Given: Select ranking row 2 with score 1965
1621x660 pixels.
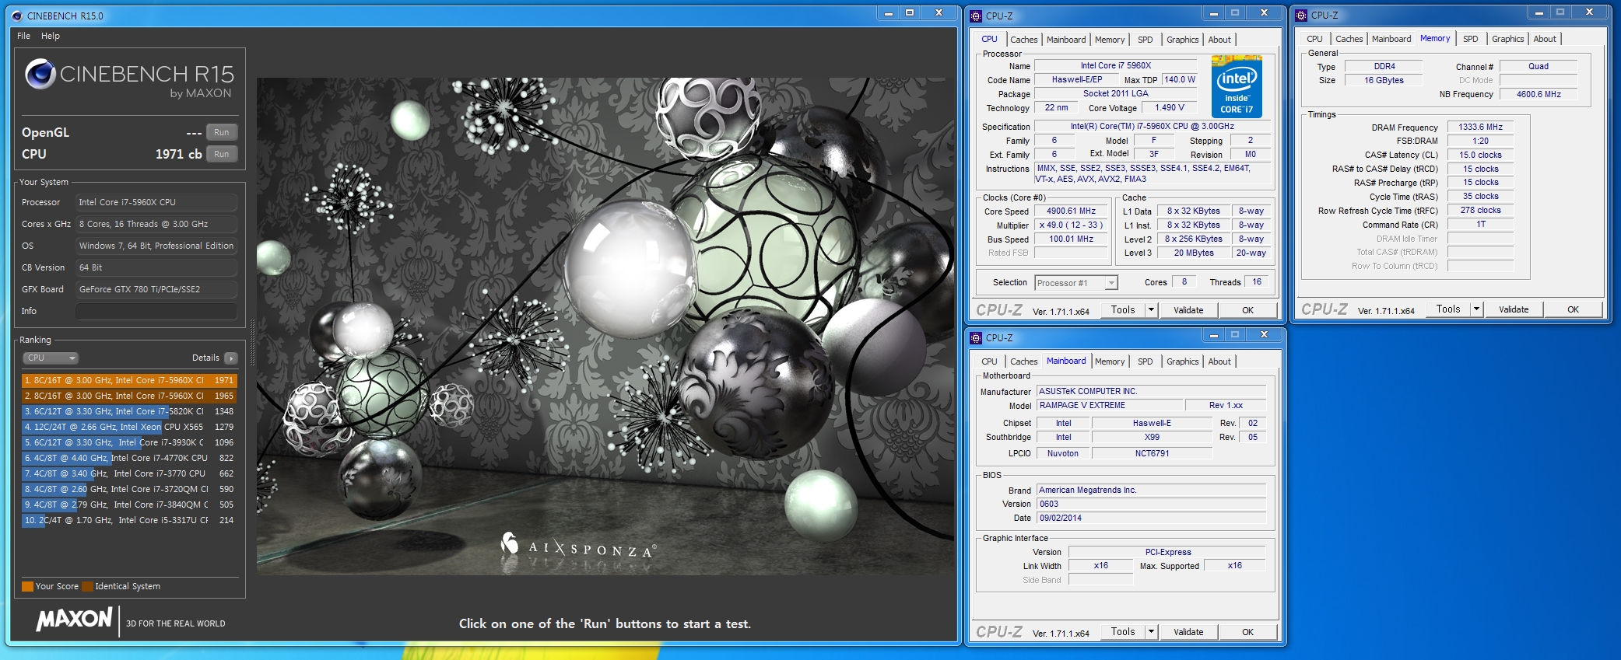Looking at the screenshot, I should pos(129,396).
